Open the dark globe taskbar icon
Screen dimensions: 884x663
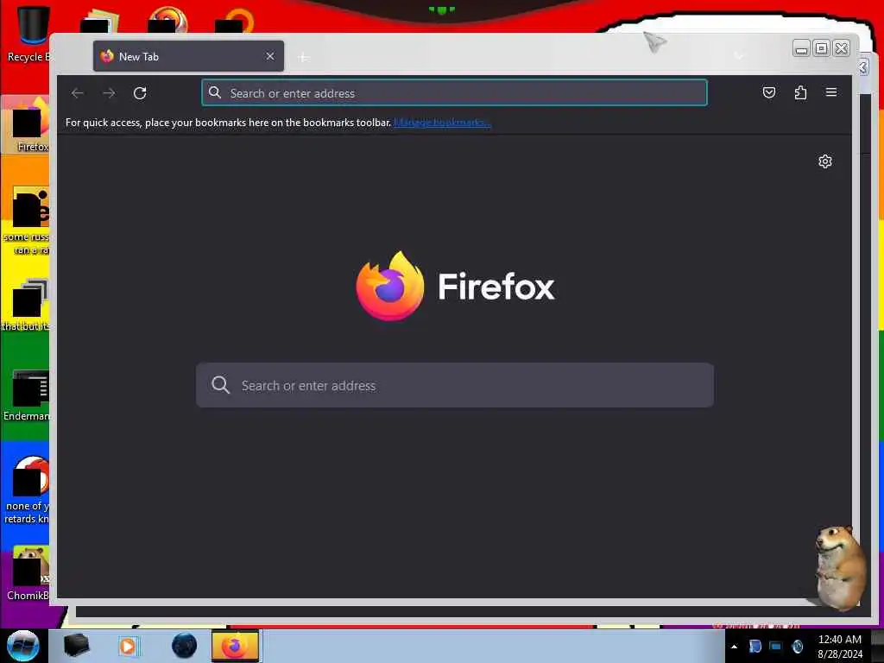pyautogui.click(x=185, y=646)
